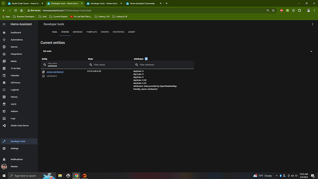
Task: Open the Letting 6-24 bookmark folder
Action: pos(120,17)
